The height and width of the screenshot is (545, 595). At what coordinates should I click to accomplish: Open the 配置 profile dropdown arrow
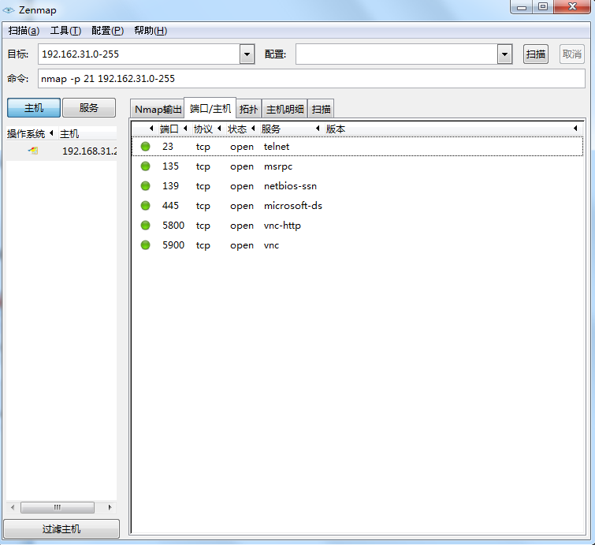pyautogui.click(x=504, y=54)
